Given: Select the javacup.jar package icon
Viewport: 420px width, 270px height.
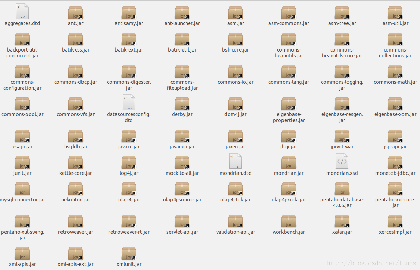Looking at the screenshot, I should (182, 136).
